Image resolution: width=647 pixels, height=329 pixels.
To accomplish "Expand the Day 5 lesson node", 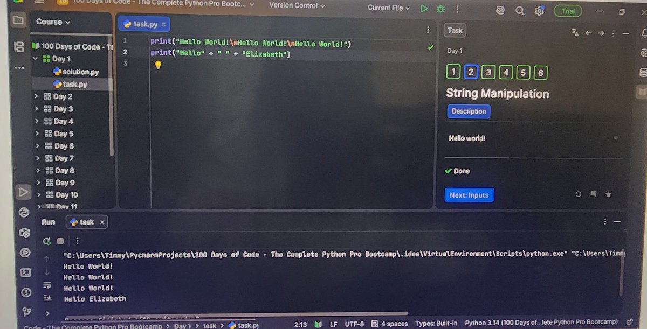I will [x=37, y=134].
